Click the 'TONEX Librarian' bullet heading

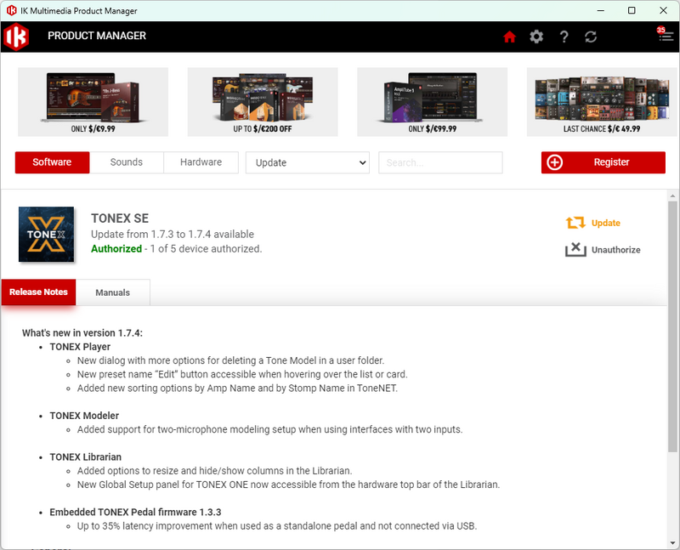pyautogui.click(x=86, y=457)
